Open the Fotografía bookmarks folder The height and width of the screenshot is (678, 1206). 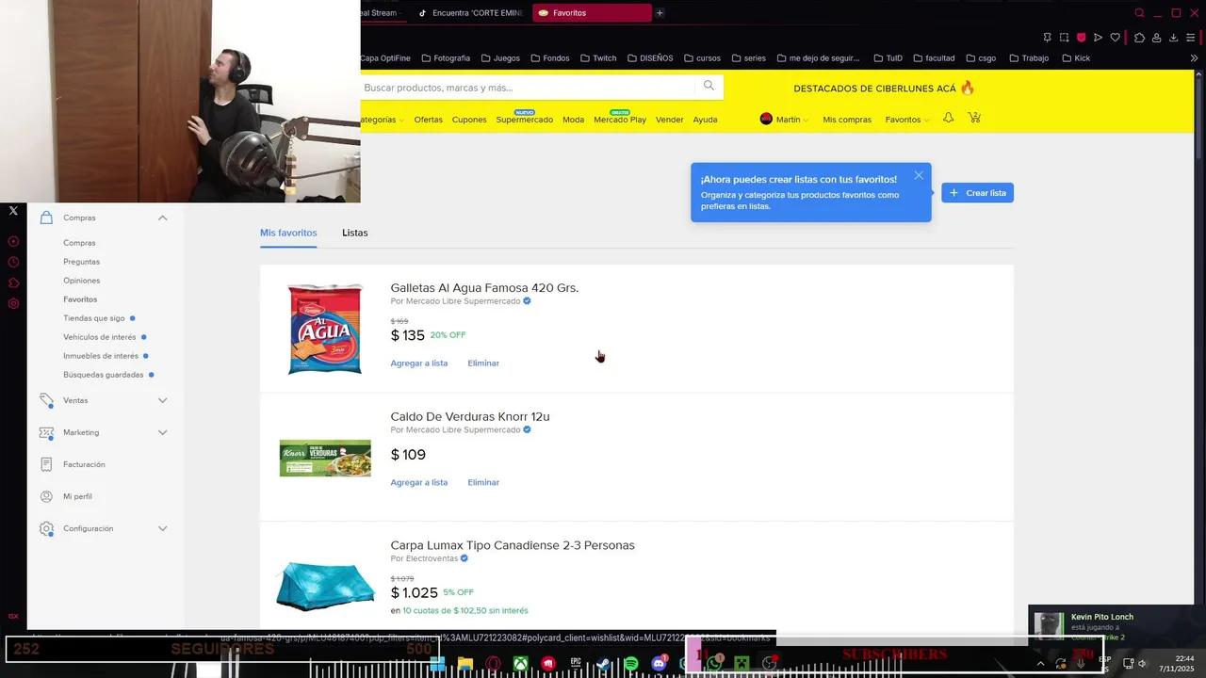[446, 58]
